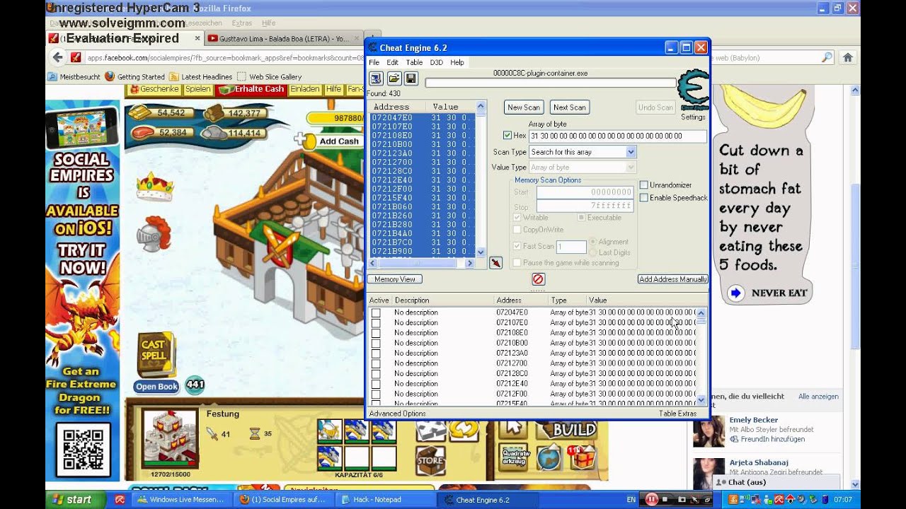The height and width of the screenshot is (509, 906).
Task: Tick the Active box for address 072123A0
Action: tap(376, 353)
